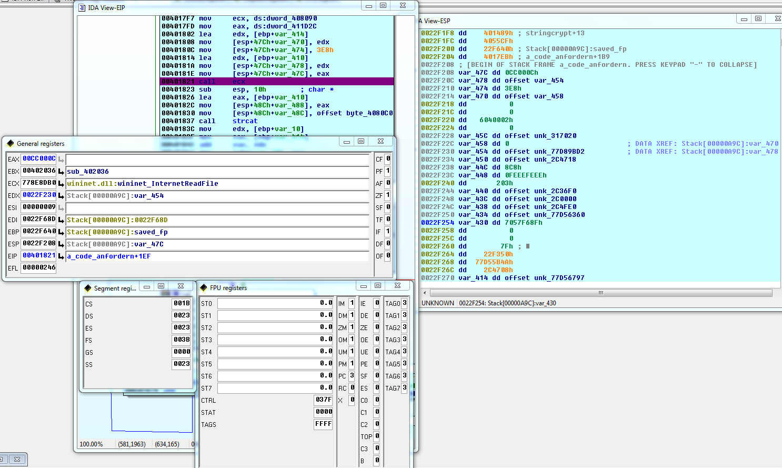Image resolution: width=782 pixels, height=468 pixels.
Task: Toggle the CF flag value
Action: tap(388, 158)
